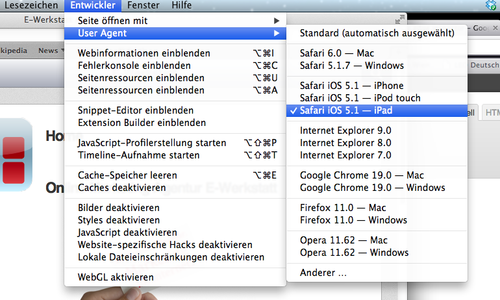Open the News bookmarks dropdown
This screenshot has width=500, height=300.
click(51, 51)
